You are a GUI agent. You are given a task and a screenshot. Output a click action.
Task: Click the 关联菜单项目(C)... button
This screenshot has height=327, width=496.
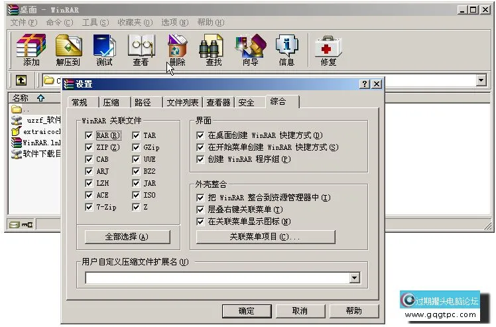265,237
